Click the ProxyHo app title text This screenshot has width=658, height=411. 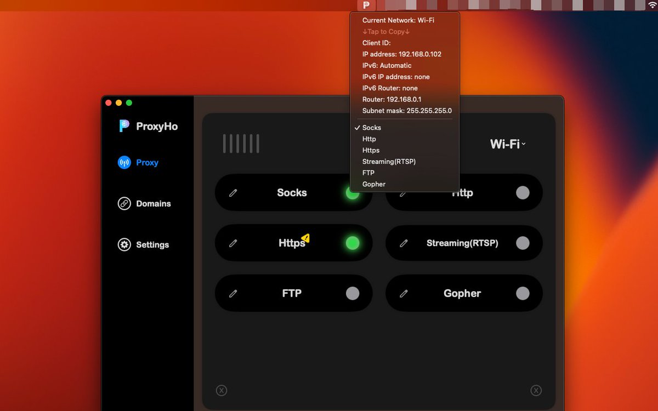(157, 127)
